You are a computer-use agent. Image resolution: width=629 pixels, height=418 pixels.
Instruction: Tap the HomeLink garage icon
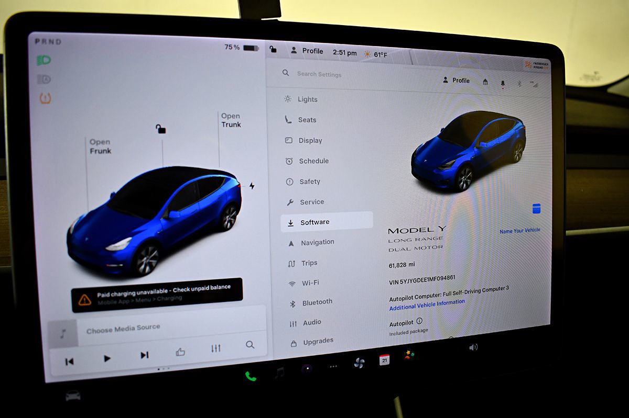[x=485, y=82]
